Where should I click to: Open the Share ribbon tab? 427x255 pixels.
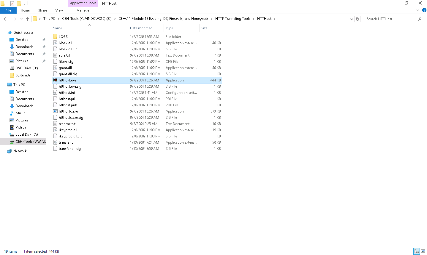click(x=42, y=10)
